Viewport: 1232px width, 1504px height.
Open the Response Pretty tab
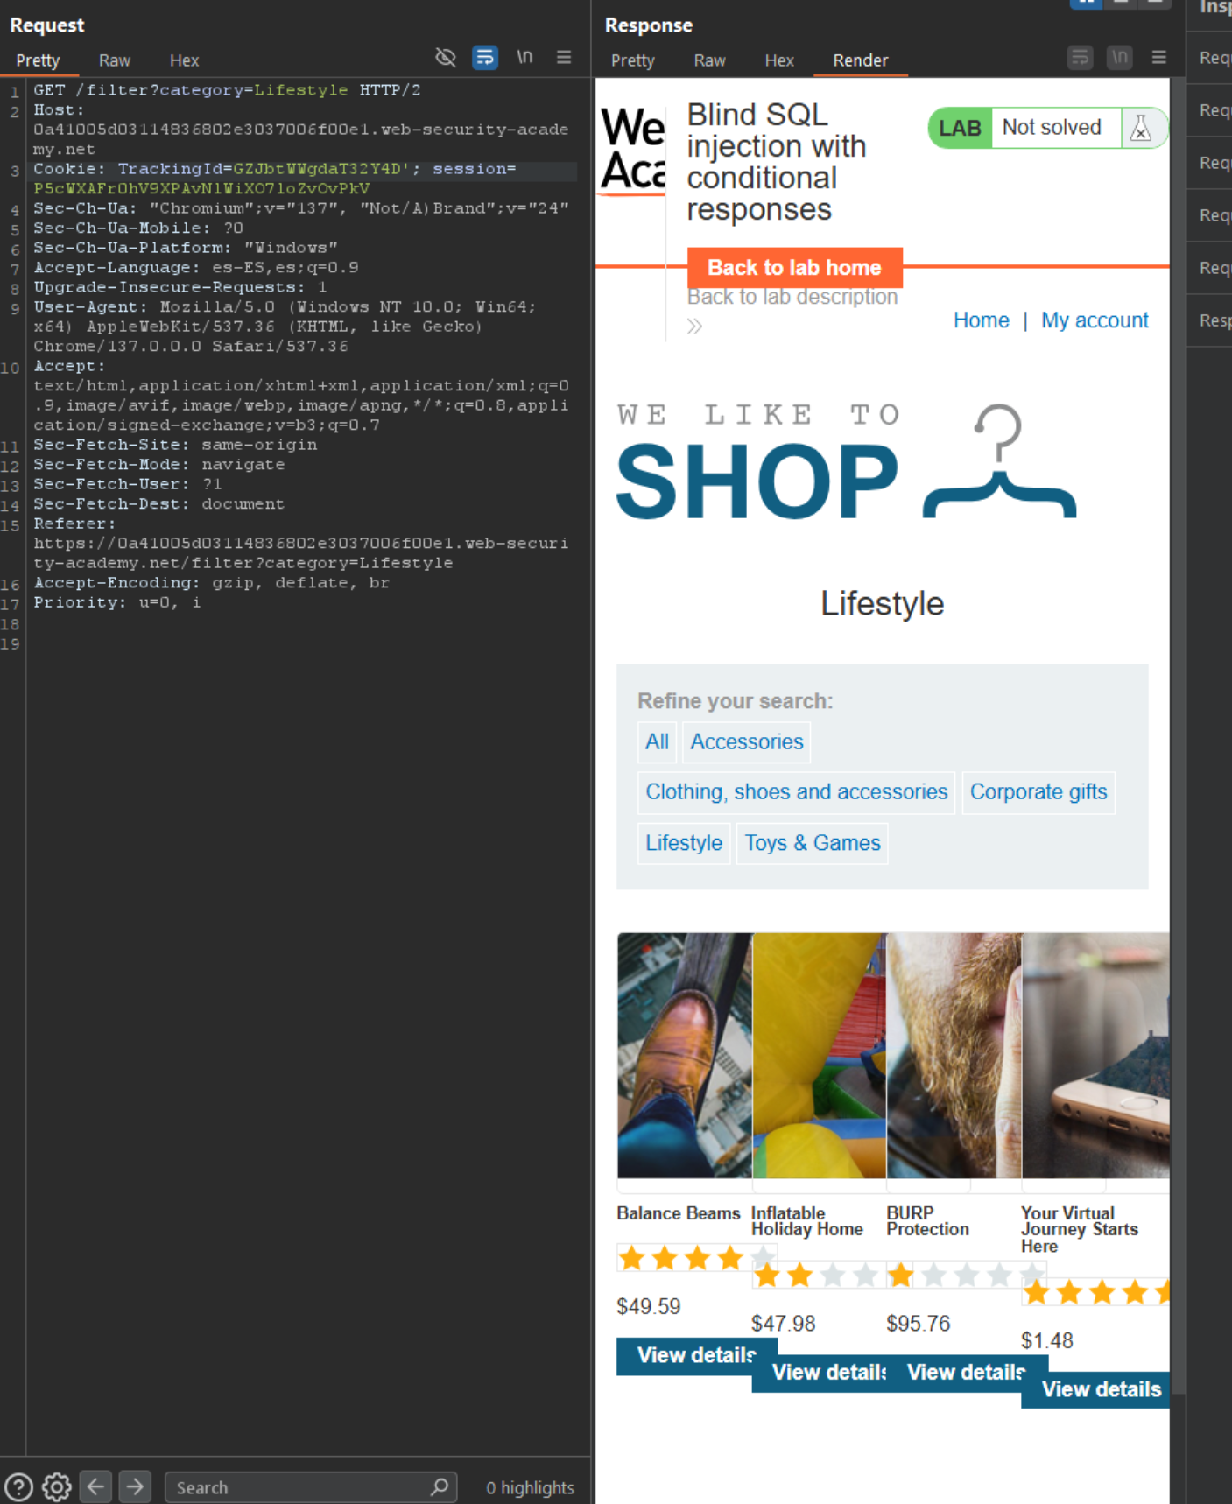pyautogui.click(x=632, y=60)
